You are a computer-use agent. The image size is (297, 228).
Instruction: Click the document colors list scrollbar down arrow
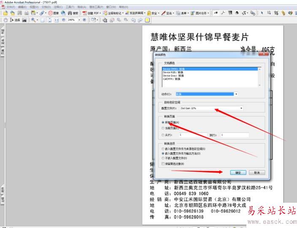[259, 85]
